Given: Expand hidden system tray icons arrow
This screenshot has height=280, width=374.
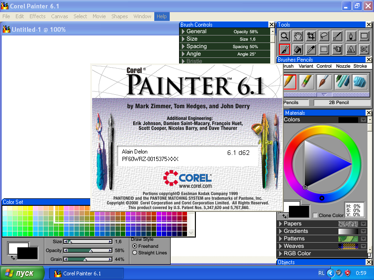Looking at the screenshot, I should (331, 273).
